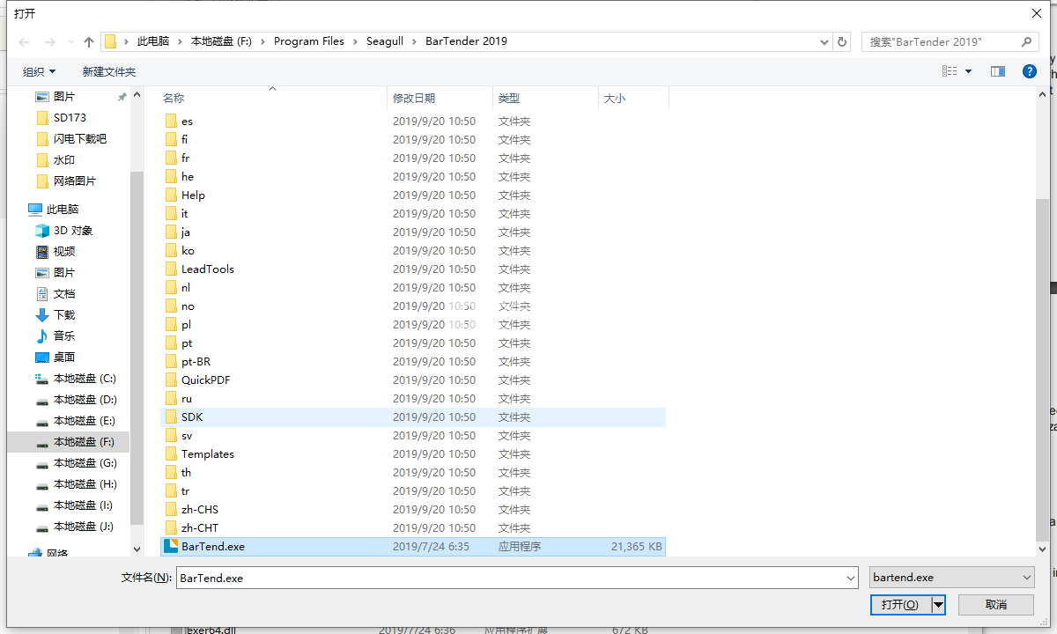Click Program Files in the breadcrumb
Screen dimensions: 1057x634
[x=309, y=41]
